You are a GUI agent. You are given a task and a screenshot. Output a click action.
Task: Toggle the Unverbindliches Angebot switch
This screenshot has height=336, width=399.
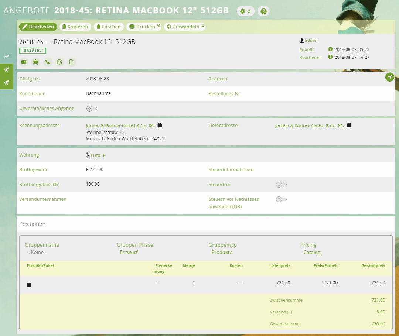coord(92,109)
